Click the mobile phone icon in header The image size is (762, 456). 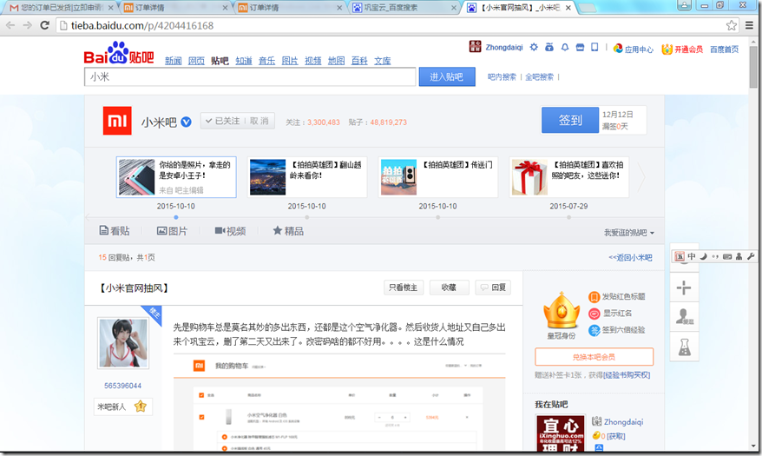(594, 47)
